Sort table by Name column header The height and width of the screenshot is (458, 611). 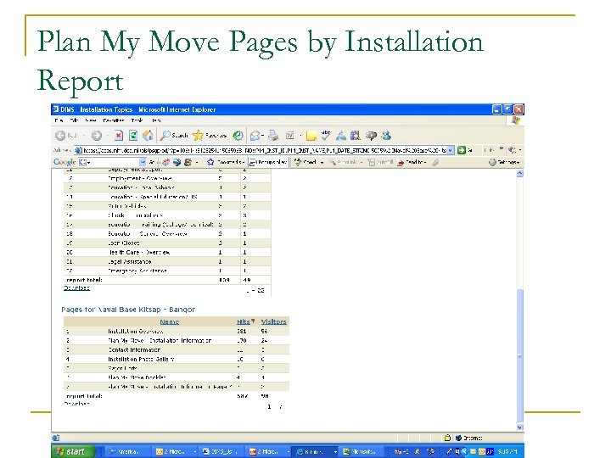170,321
